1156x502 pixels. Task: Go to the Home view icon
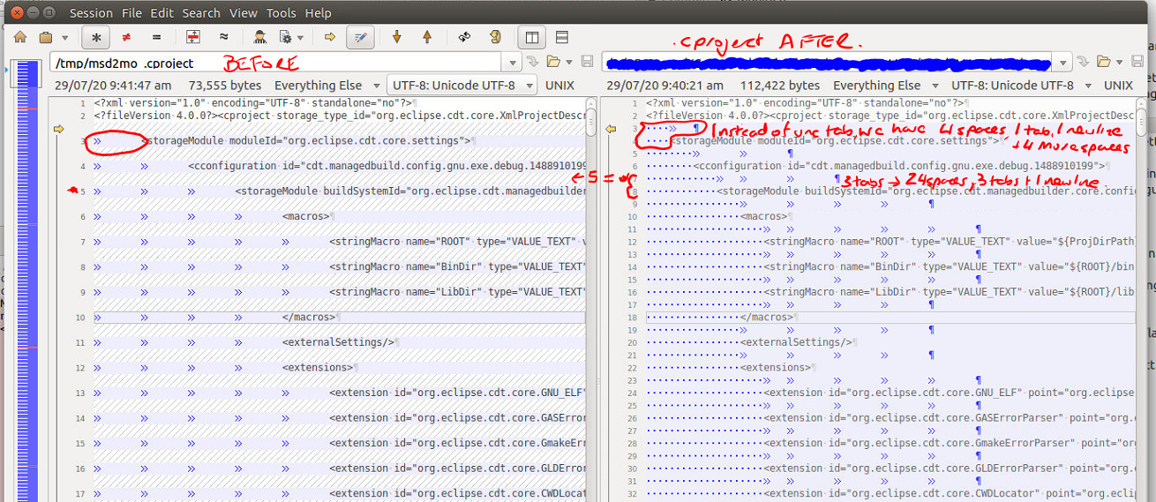(x=21, y=37)
